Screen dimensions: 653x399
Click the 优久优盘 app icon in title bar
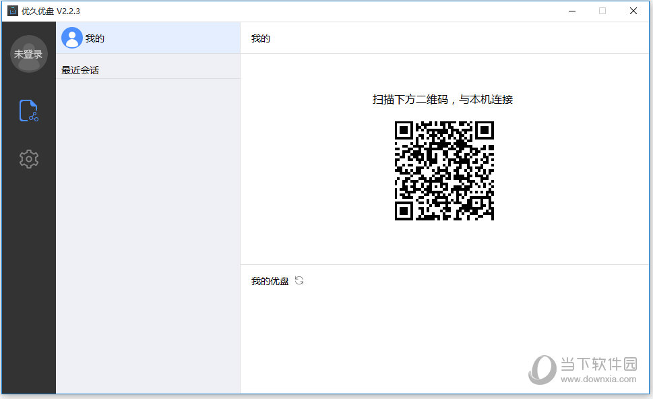[13, 11]
